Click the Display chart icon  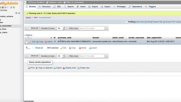(x=64, y=68)
